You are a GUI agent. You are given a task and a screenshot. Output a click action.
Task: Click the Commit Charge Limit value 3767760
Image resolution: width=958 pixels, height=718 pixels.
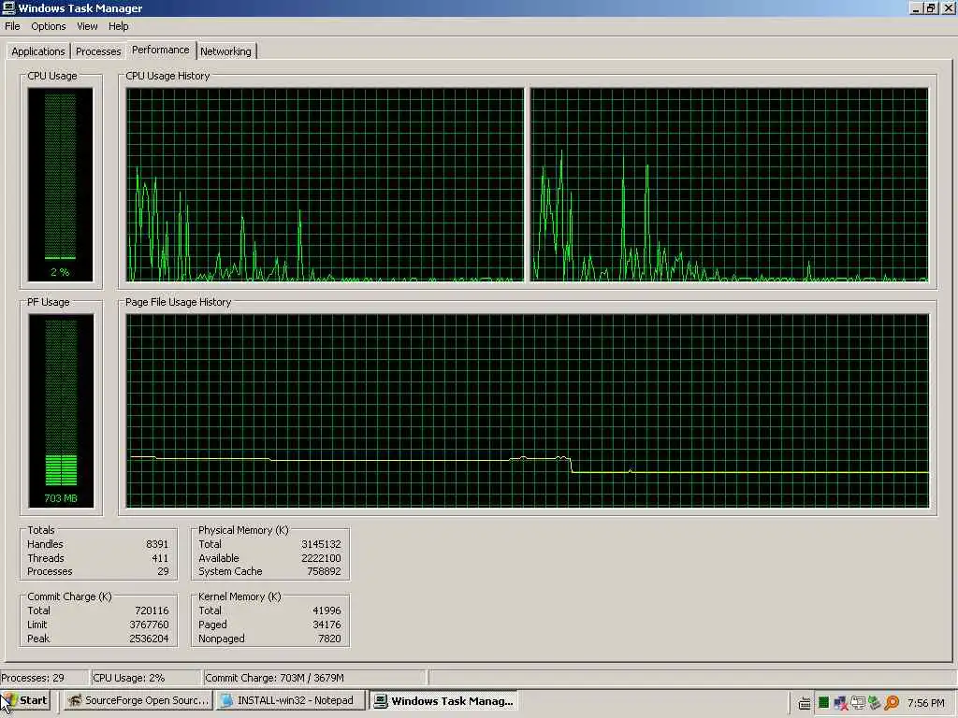149,625
